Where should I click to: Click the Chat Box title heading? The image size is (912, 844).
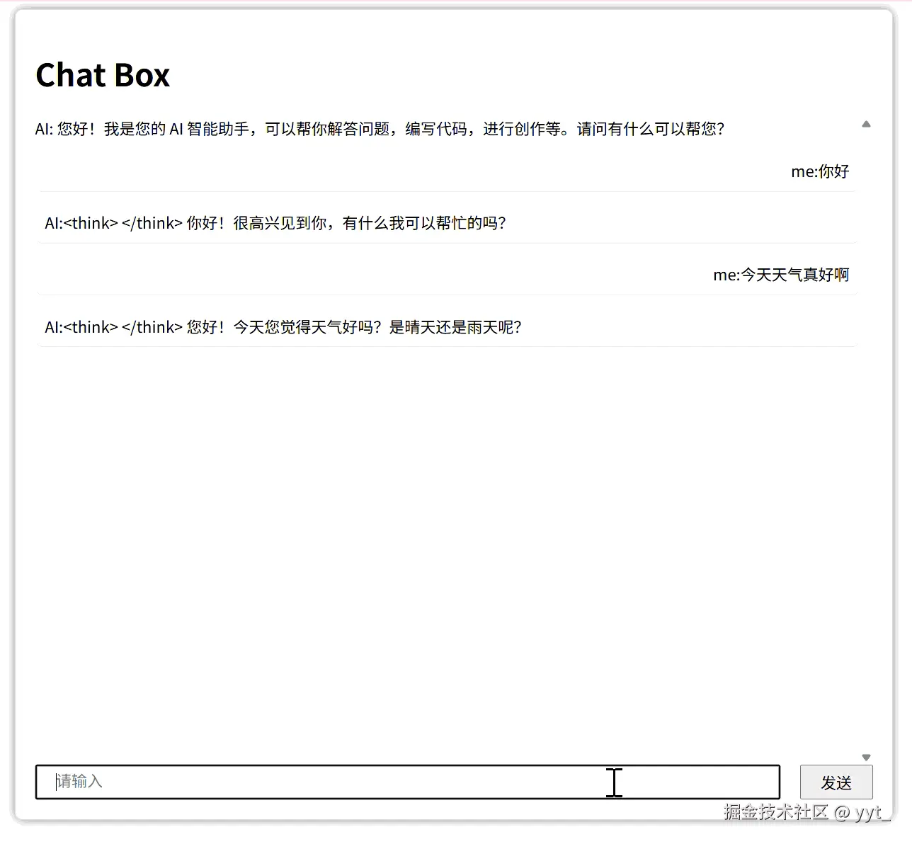tap(102, 74)
